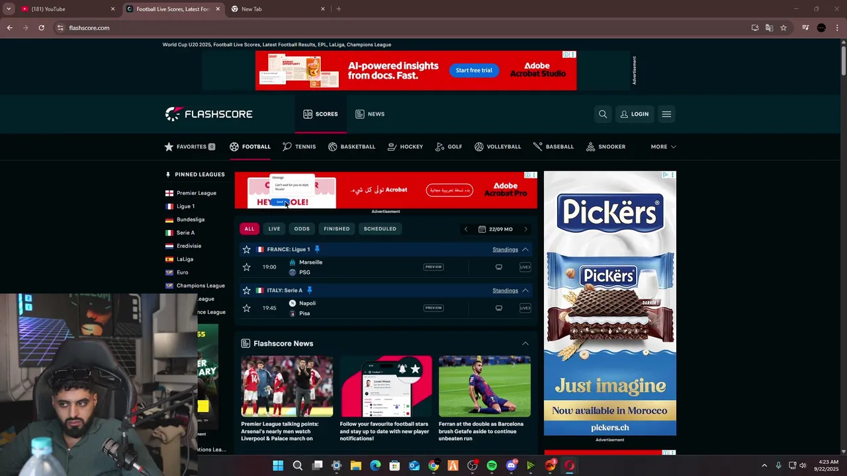Reload the page using the browser refresh icon
Image resolution: width=847 pixels, height=476 pixels.
coord(41,28)
